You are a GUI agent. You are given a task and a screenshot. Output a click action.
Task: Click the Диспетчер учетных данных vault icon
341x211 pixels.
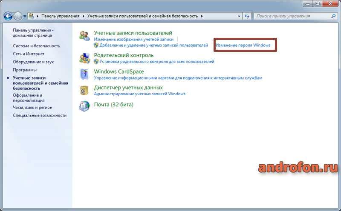pyautogui.click(x=84, y=90)
